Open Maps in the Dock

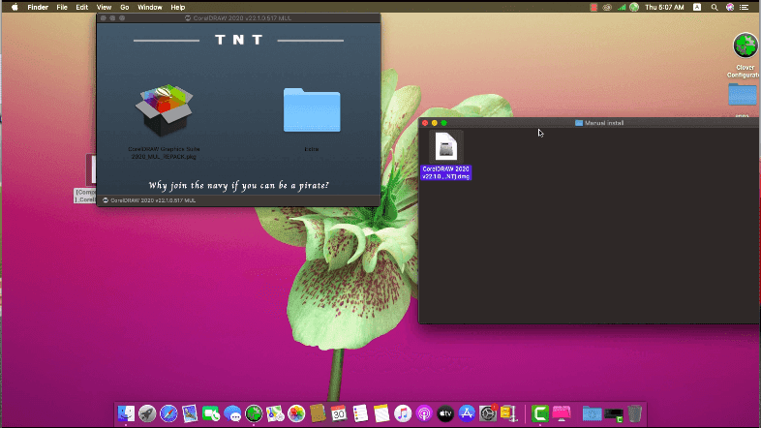(x=275, y=413)
